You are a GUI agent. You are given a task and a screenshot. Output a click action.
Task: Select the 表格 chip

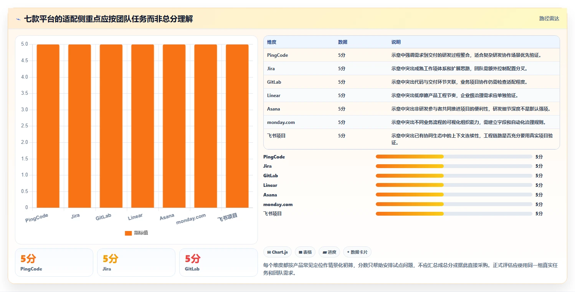(x=305, y=252)
